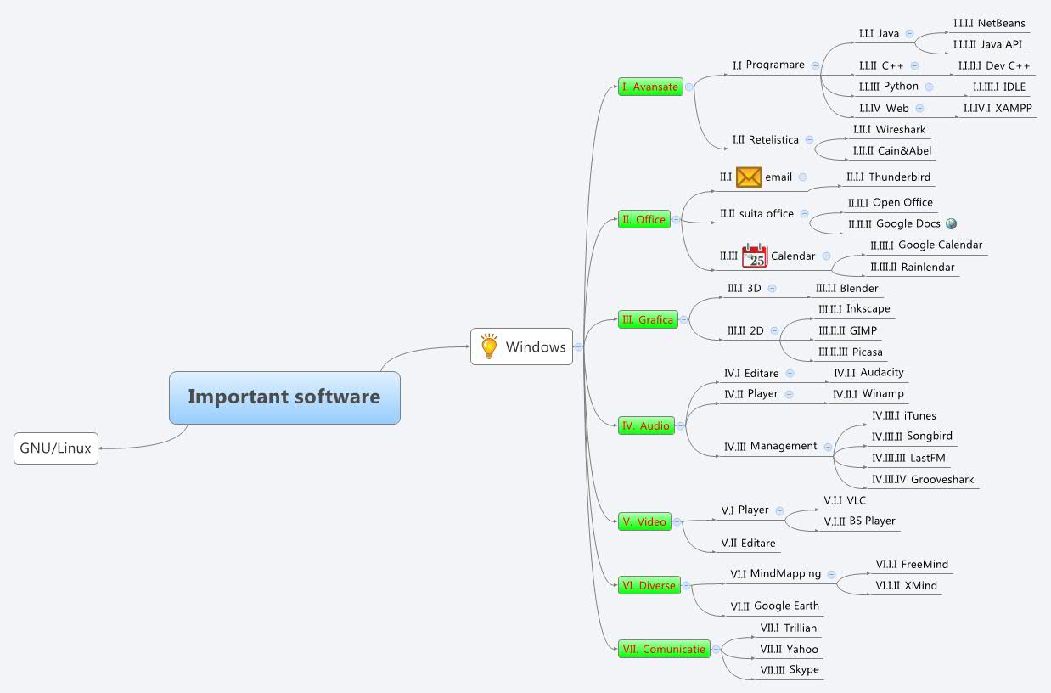Collapse the II.I email subtopic
Image resolution: width=1051 pixels, height=693 pixels.
coord(802,177)
